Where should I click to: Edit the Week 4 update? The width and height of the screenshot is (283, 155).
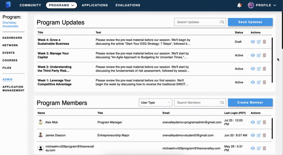click(x=259, y=42)
